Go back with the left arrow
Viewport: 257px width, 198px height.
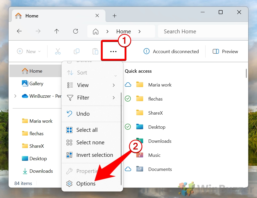click(19, 31)
